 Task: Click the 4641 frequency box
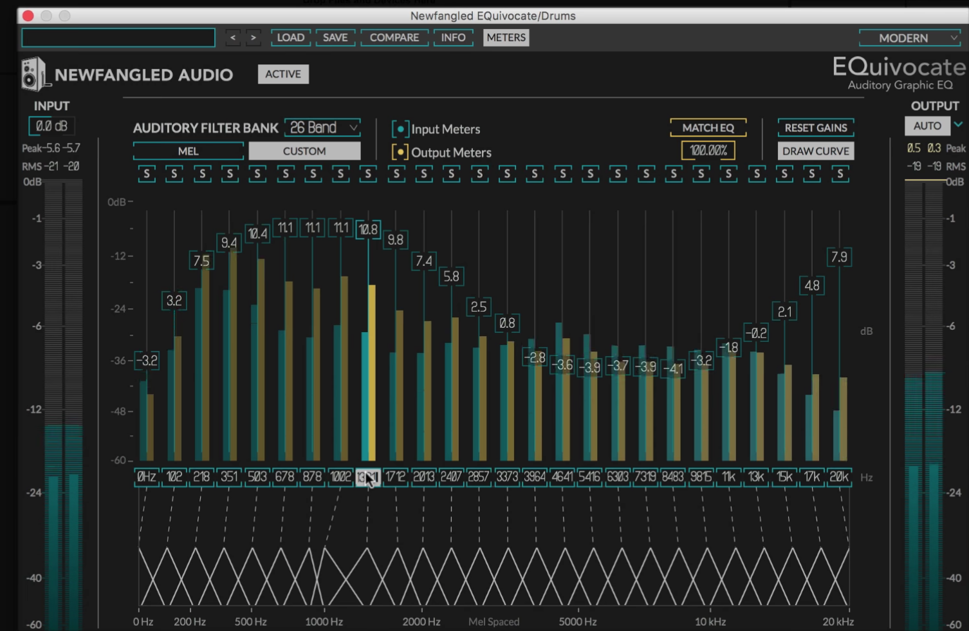pos(562,477)
